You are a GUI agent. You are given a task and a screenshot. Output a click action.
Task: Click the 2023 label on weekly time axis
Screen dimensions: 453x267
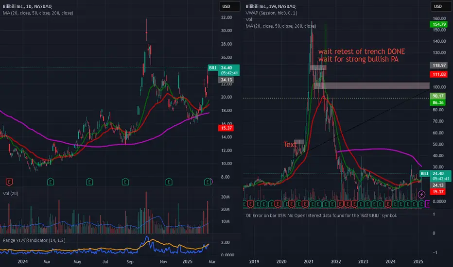(x=363, y=262)
